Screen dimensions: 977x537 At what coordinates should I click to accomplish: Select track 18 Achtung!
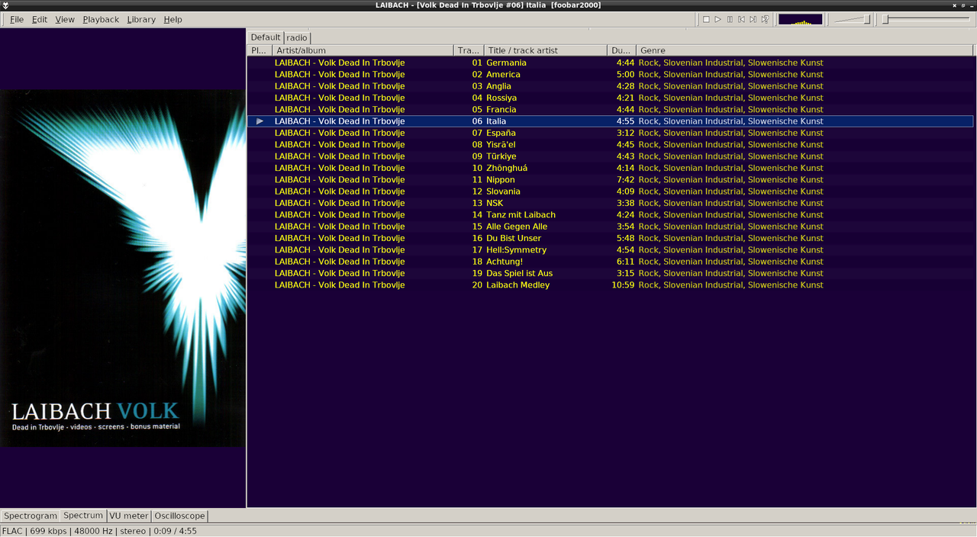pyautogui.click(x=611, y=262)
